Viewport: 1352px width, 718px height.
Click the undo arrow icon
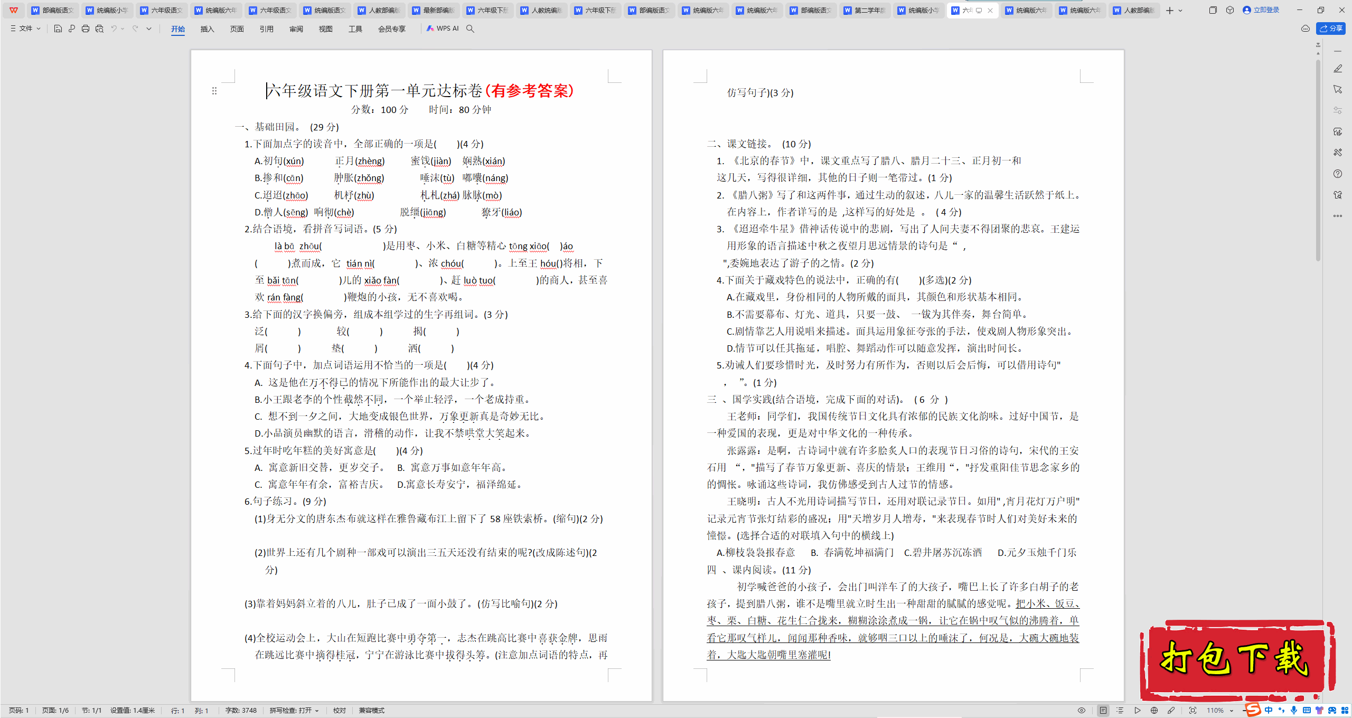click(114, 29)
